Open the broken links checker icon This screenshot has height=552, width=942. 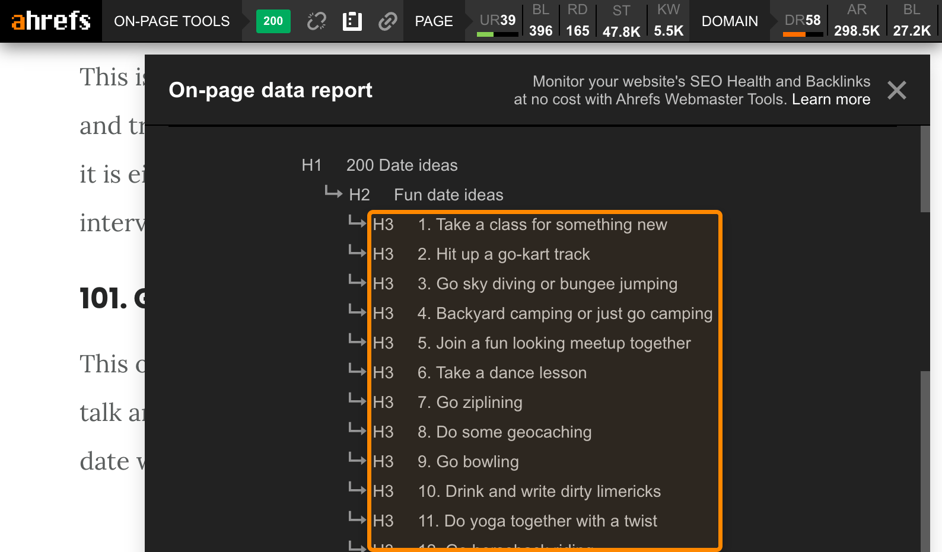point(316,21)
